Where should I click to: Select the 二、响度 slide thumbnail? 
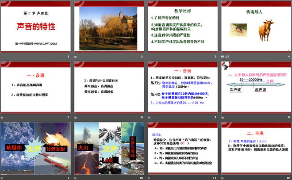click(256, 148)
